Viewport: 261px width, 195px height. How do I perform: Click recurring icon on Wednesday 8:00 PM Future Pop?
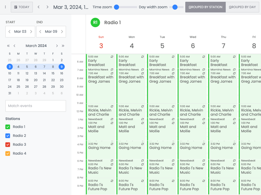point(204,181)
